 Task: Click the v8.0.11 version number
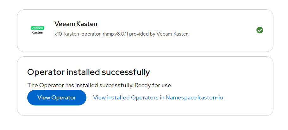pos(121,34)
